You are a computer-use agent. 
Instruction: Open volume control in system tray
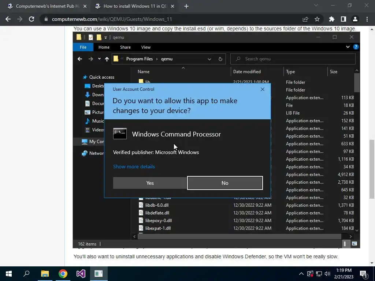(x=327, y=274)
